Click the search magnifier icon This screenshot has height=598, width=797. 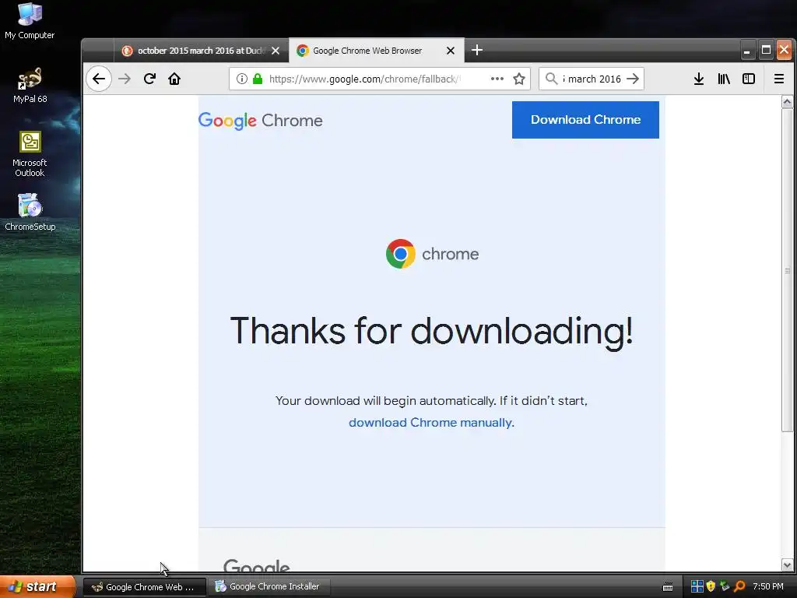coord(551,79)
